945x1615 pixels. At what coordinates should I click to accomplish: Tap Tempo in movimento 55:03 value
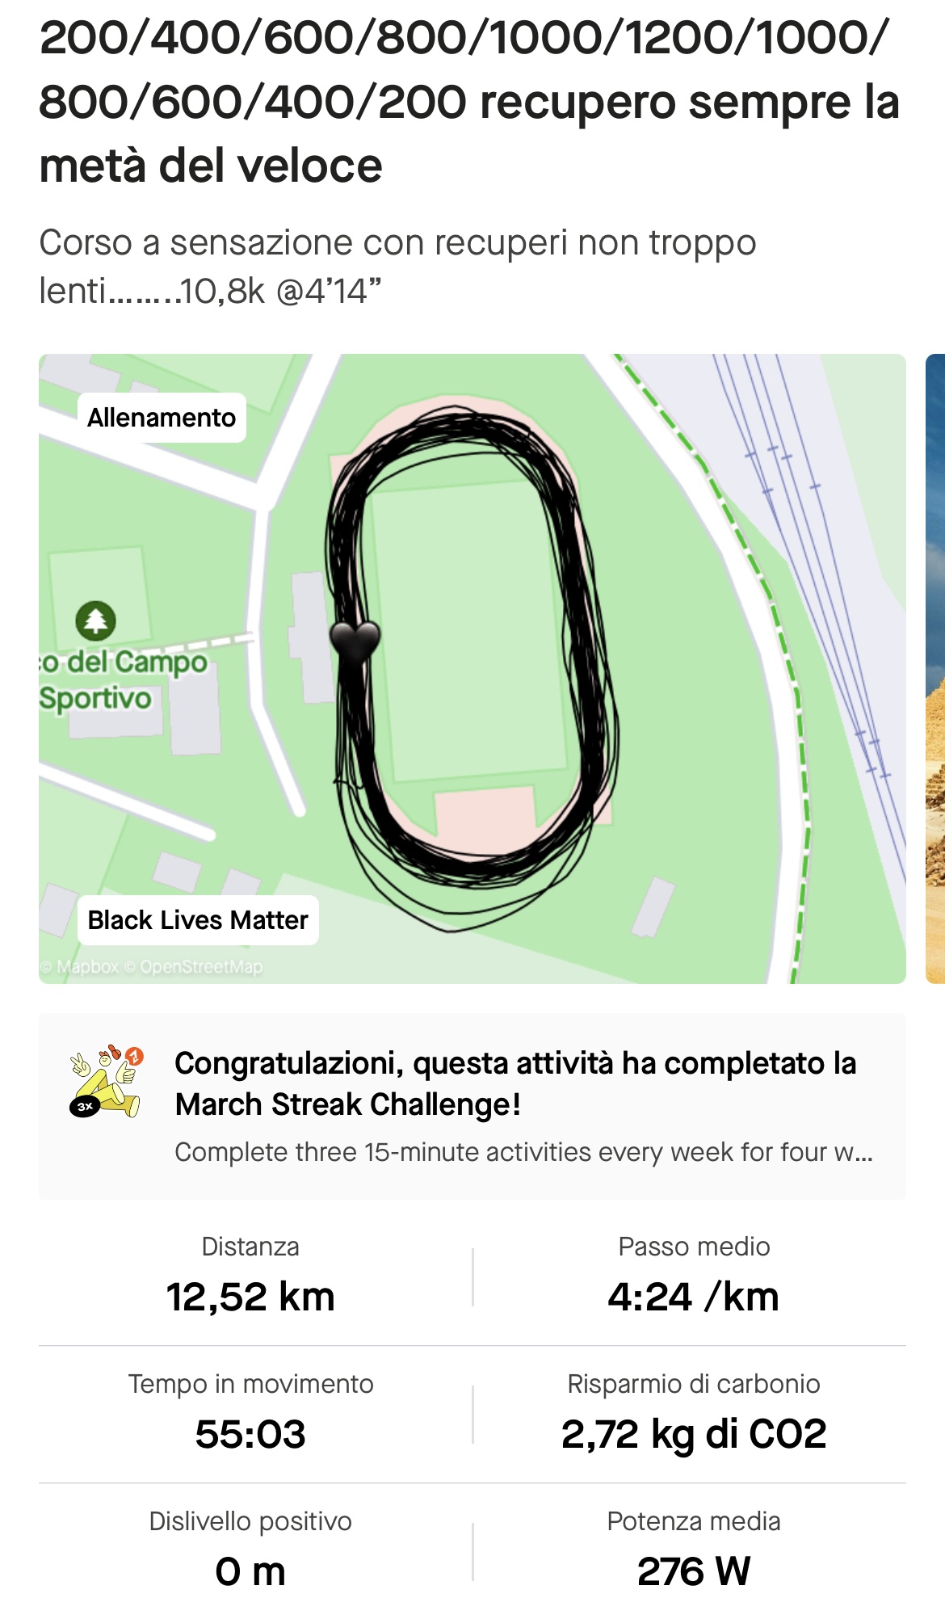click(x=250, y=1435)
